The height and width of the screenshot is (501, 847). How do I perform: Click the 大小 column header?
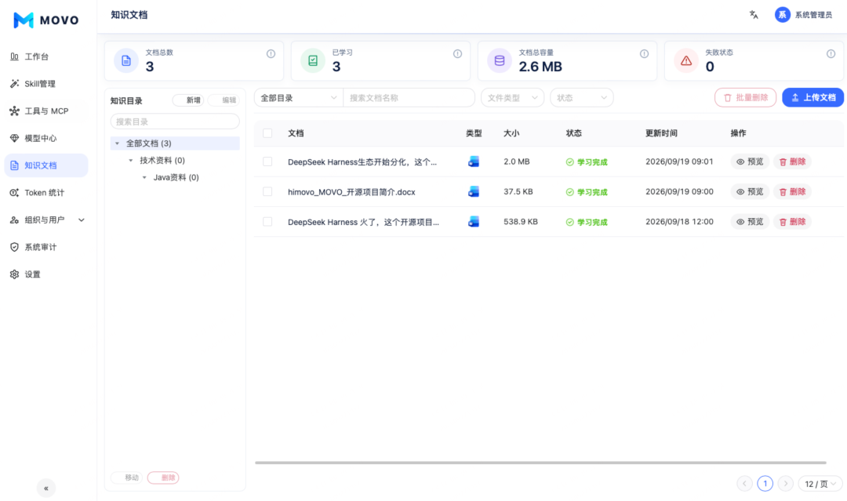click(511, 133)
